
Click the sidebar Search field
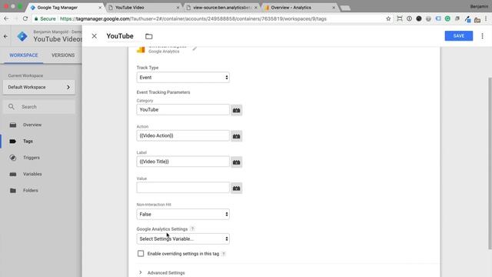[39, 107]
